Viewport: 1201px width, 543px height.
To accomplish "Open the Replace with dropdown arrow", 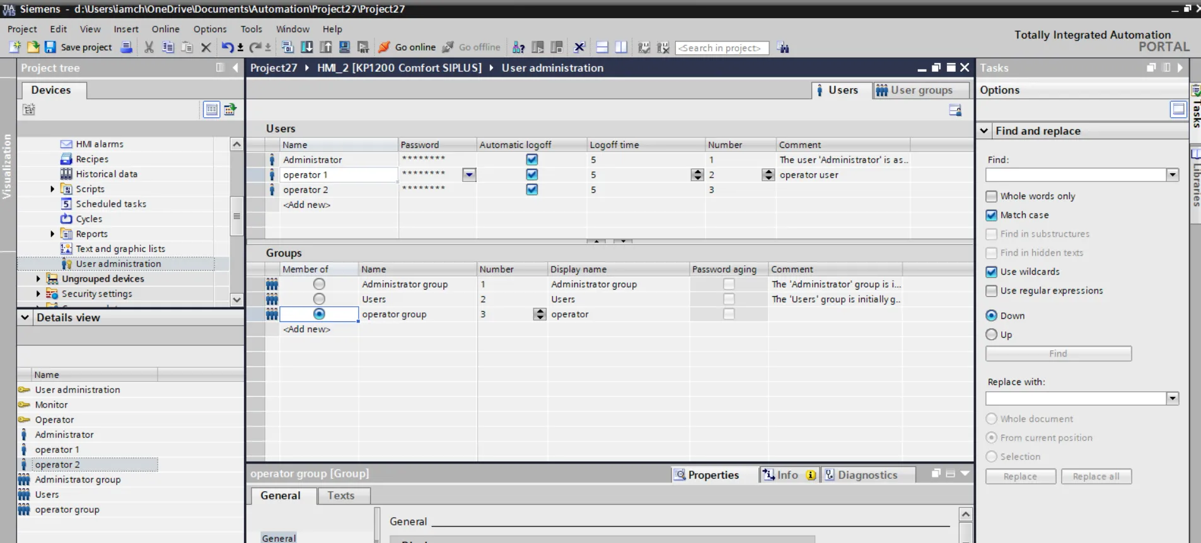I will tap(1172, 399).
